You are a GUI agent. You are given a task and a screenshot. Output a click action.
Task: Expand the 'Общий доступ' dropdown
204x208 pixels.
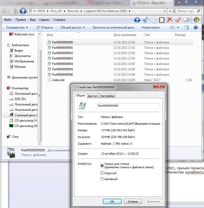(x=72, y=27)
